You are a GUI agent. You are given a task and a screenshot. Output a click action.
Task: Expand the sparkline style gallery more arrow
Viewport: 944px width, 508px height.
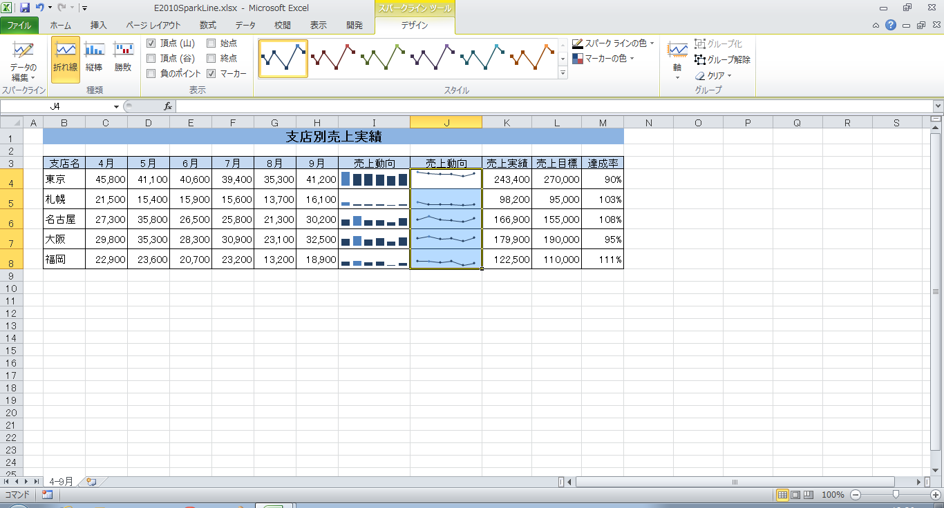coord(563,73)
